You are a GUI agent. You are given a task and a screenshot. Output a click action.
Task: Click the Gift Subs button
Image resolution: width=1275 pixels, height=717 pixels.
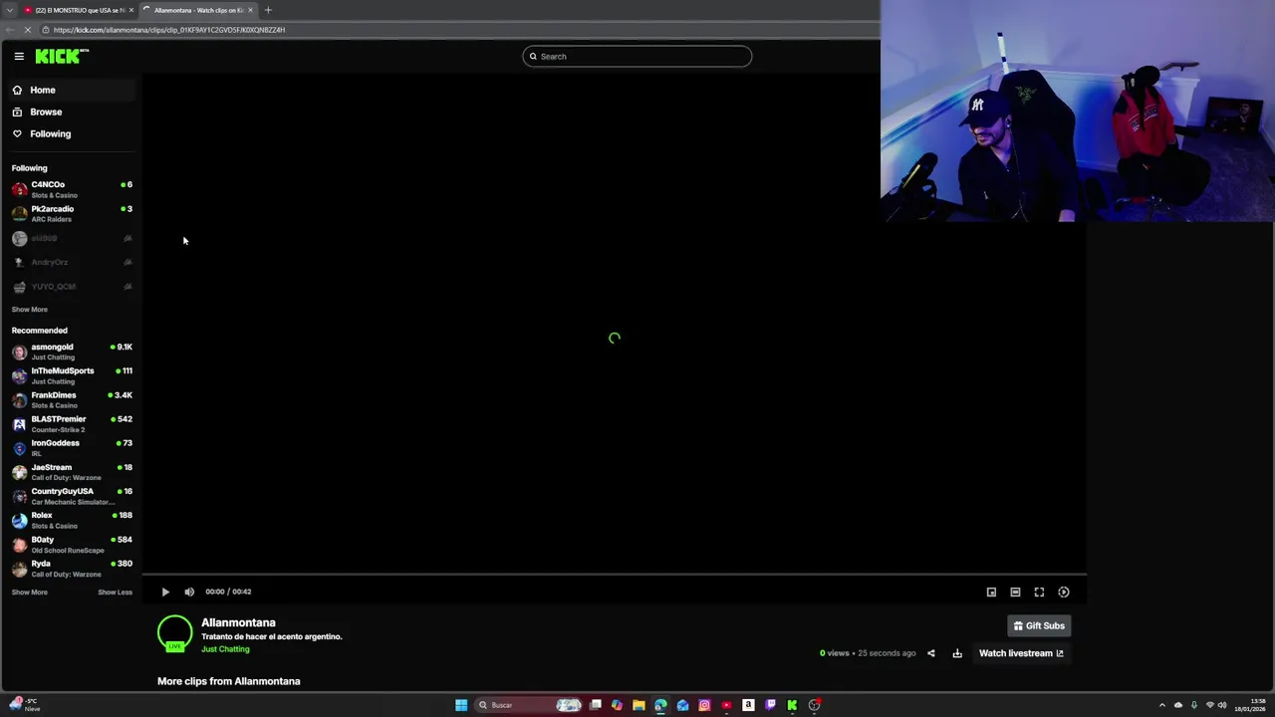pyautogui.click(x=1039, y=625)
